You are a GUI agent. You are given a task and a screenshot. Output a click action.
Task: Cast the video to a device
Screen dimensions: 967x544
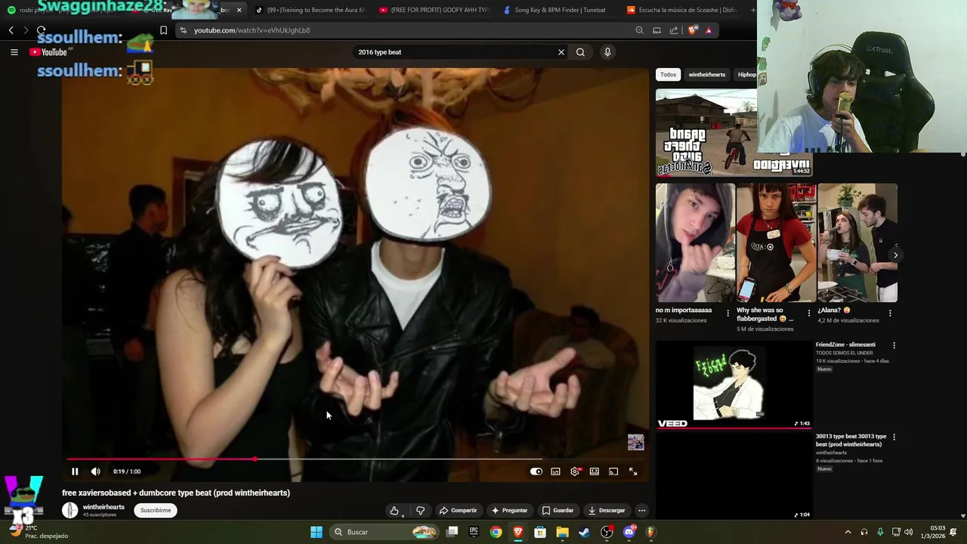click(x=613, y=471)
